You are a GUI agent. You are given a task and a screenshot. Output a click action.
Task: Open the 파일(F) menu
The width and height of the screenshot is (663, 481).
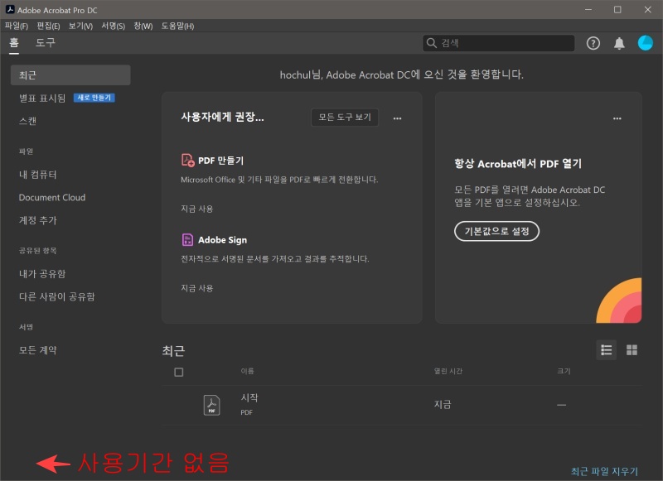pos(17,26)
